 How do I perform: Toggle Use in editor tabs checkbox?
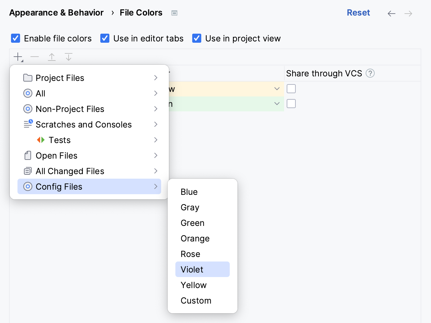(105, 38)
